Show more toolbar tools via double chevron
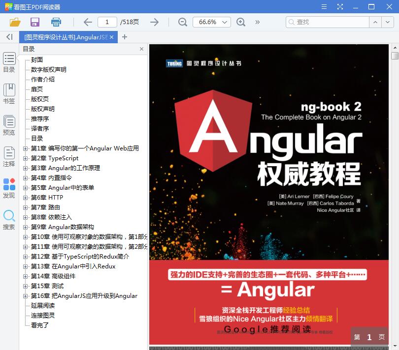 (x=258, y=22)
